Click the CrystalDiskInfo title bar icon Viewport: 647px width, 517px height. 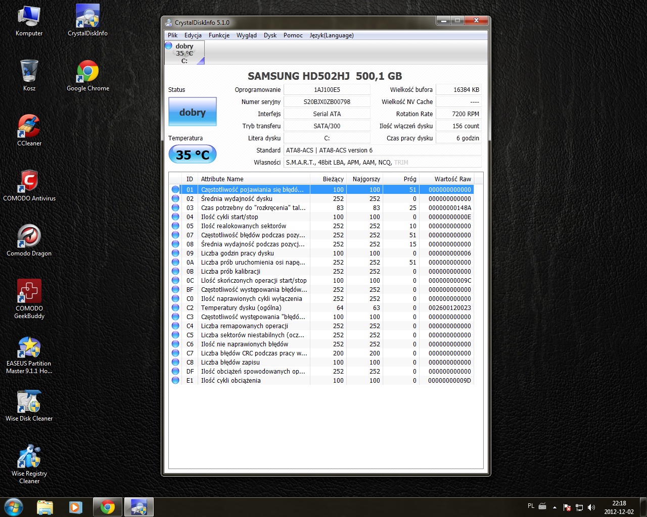[169, 22]
